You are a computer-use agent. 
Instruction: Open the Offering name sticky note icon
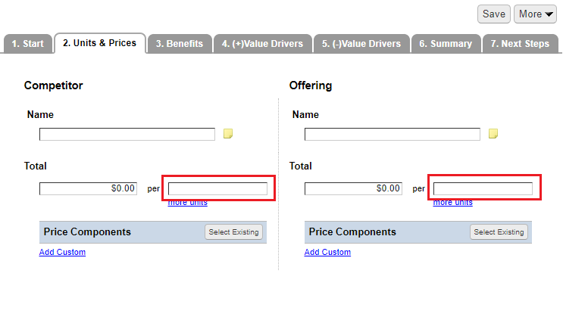pyautogui.click(x=493, y=134)
